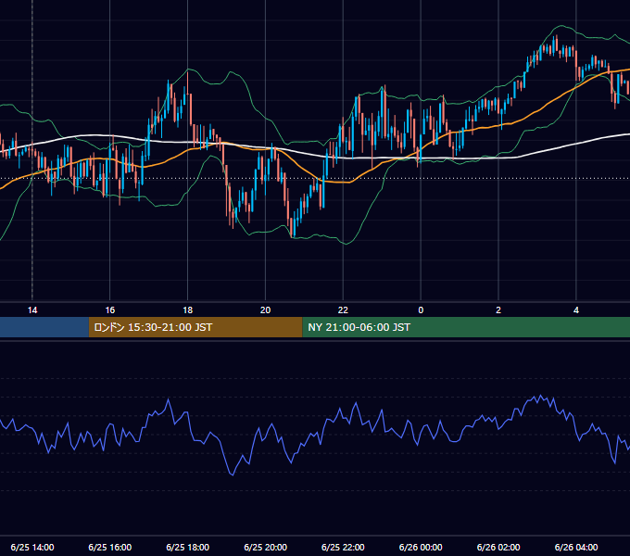Click the 6/26 02:00 date label
Screen dimensions: 630x556
click(498, 547)
